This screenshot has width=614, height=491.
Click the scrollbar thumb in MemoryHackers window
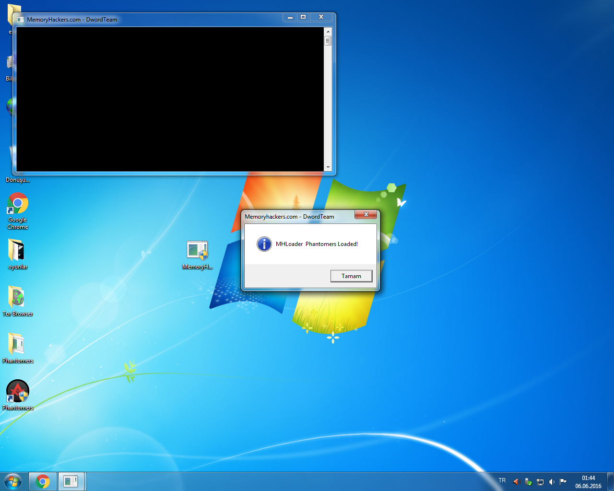click(328, 41)
